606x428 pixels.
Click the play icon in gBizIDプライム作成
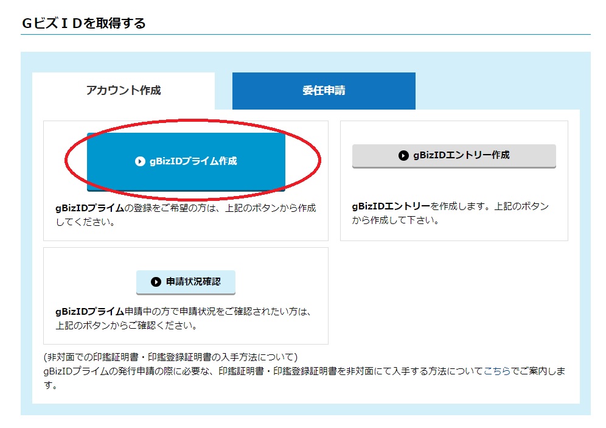point(140,161)
